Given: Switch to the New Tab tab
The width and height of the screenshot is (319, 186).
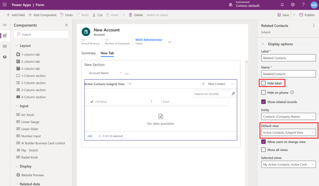Looking at the screenshot, I should 107,53.
